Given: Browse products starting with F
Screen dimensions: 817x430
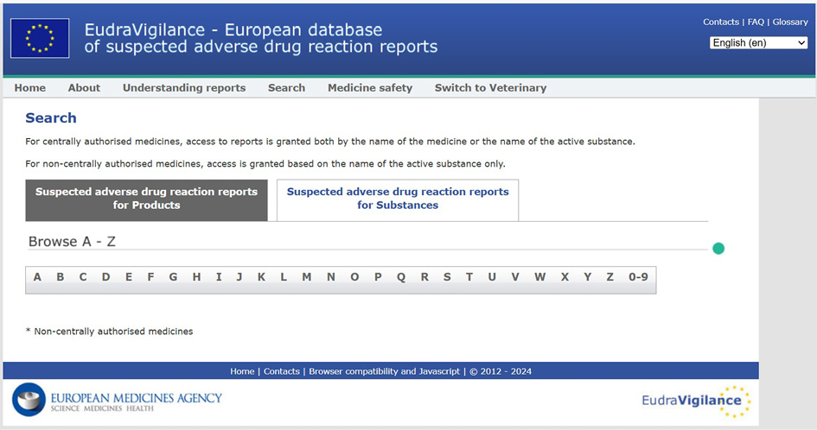Looking at the screenshot, I should click(x=150, y=277).
